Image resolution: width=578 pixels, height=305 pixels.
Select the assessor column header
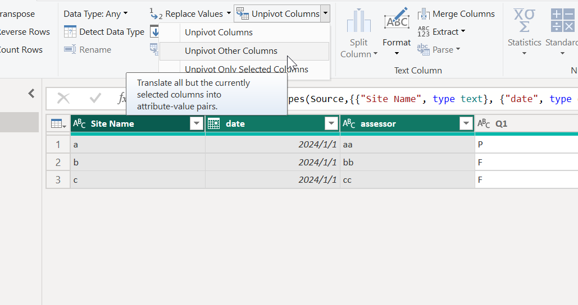(x=407, y=124)
